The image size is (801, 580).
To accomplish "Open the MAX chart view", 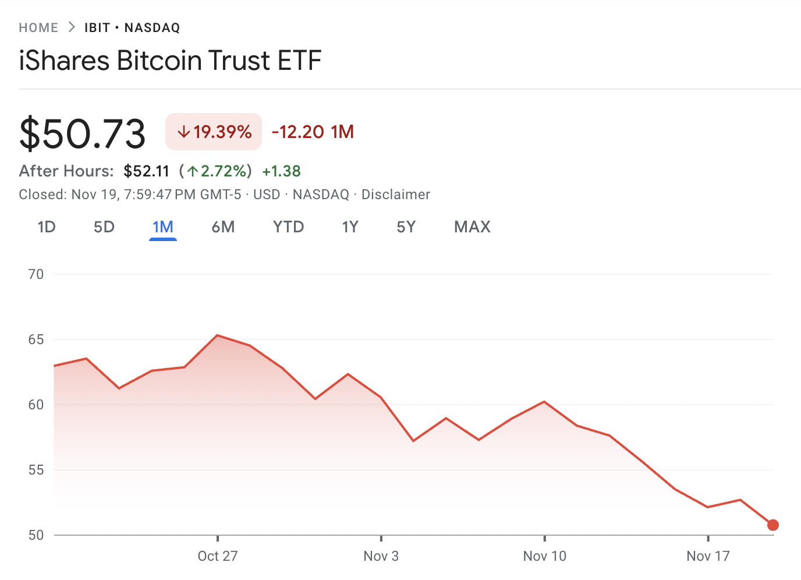I will pos(472,227).
